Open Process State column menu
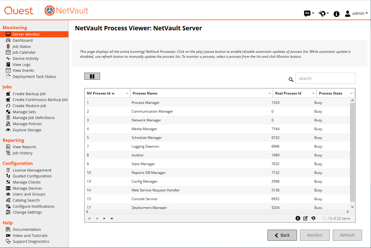 (351, 93)
